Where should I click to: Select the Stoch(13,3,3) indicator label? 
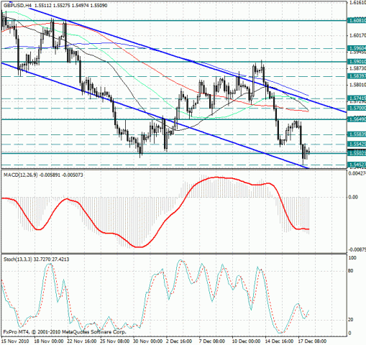coord(17,259)
